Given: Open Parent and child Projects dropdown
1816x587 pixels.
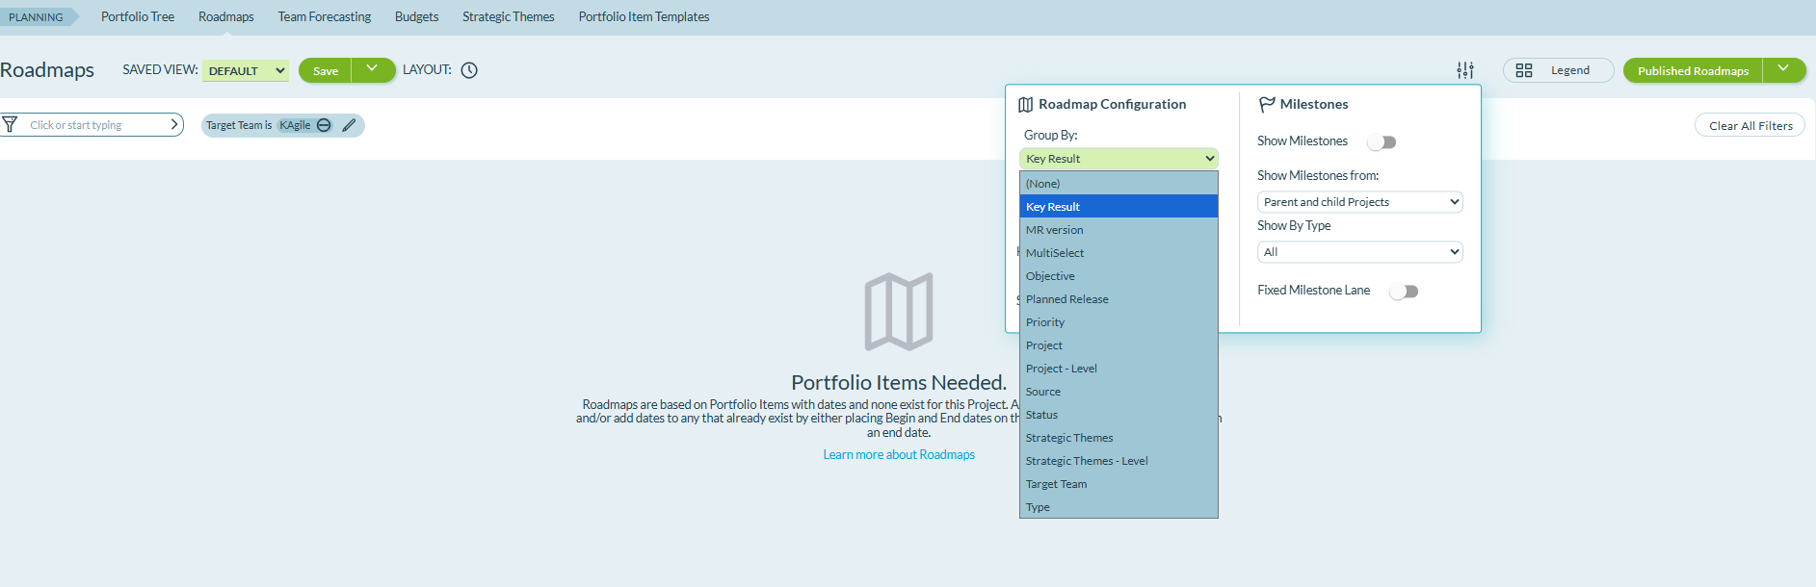Looking at the screenshot, I should click(1359, 202).
